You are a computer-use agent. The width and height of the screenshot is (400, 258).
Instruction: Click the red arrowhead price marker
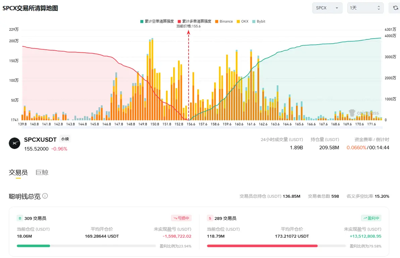(x=189, y=32)
